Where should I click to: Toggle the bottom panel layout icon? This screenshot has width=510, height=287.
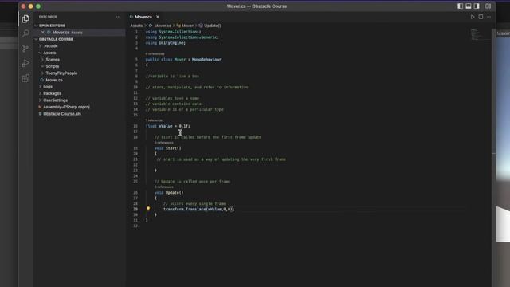469,6
